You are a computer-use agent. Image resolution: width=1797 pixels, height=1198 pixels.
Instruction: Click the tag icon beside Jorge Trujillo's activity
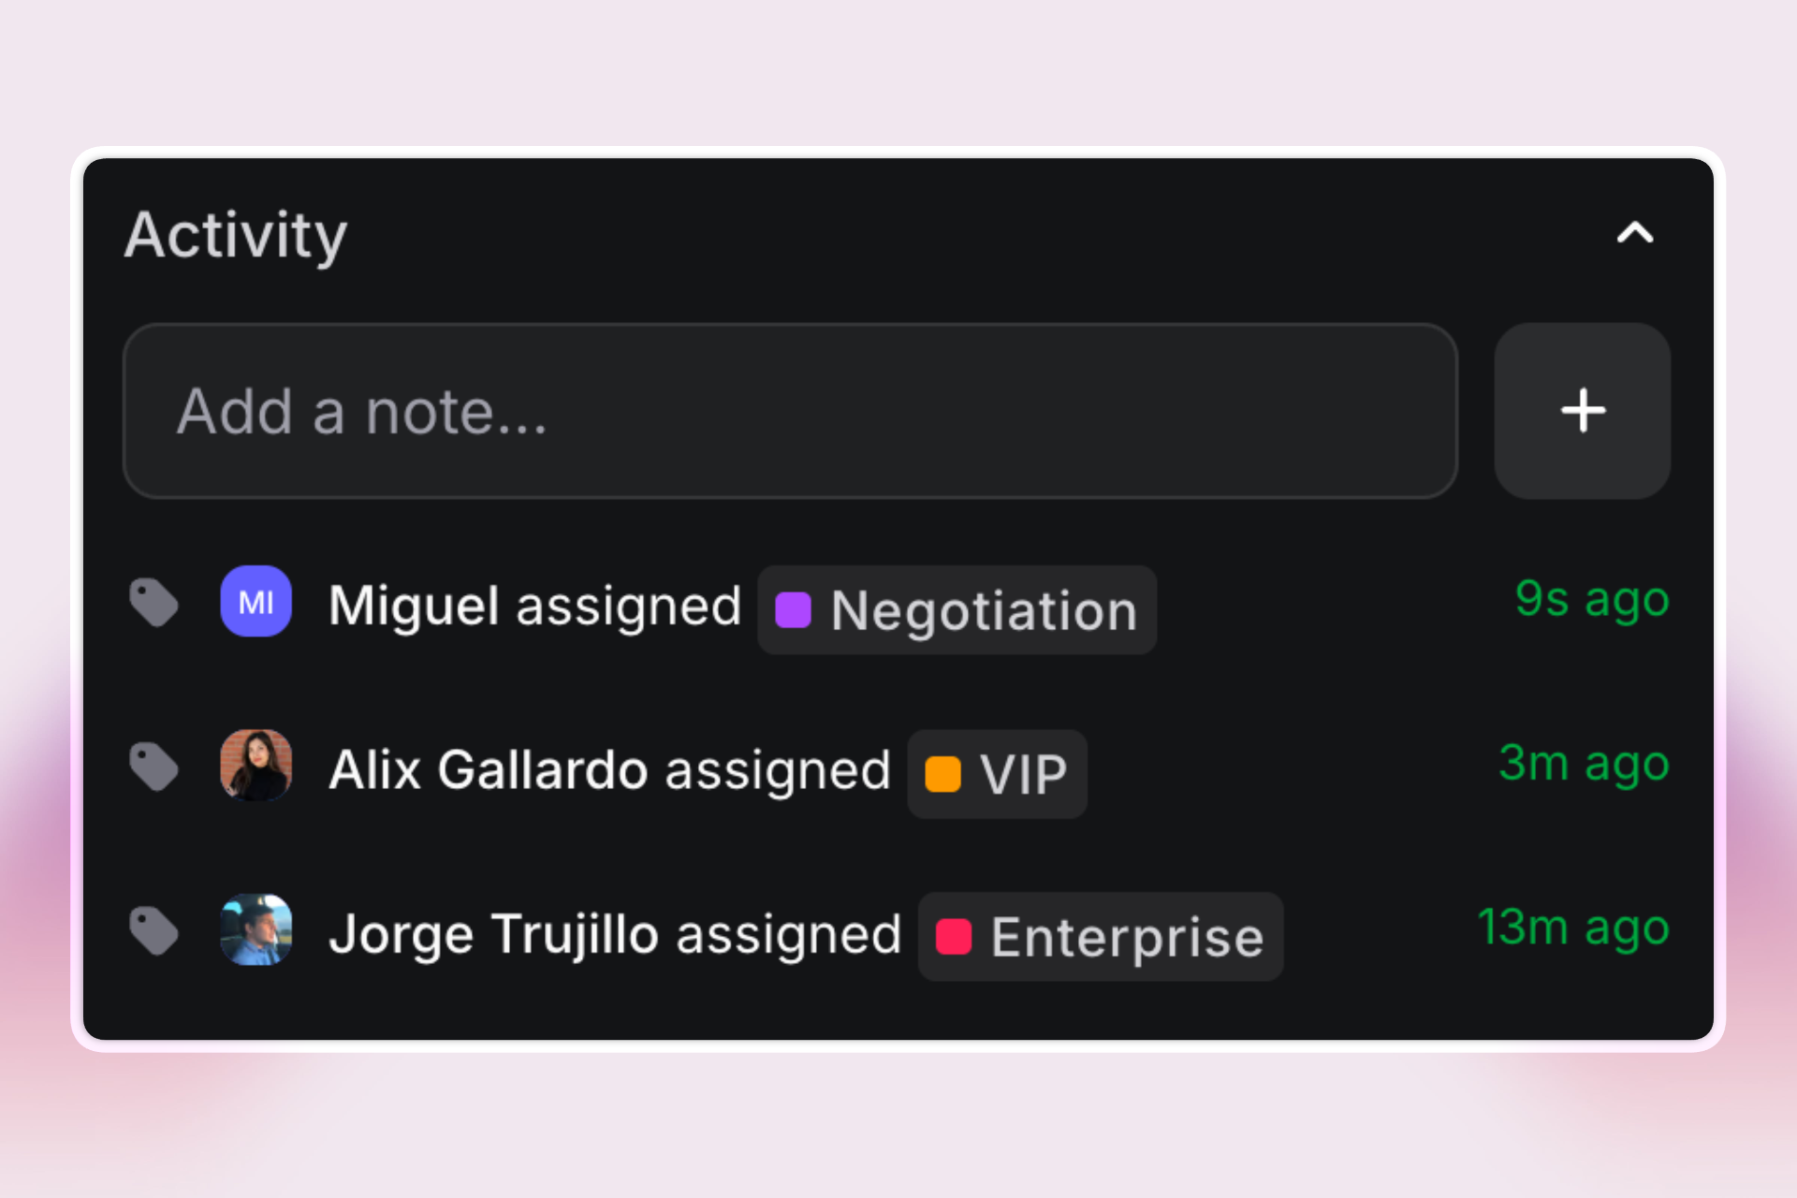coord(155,930)
